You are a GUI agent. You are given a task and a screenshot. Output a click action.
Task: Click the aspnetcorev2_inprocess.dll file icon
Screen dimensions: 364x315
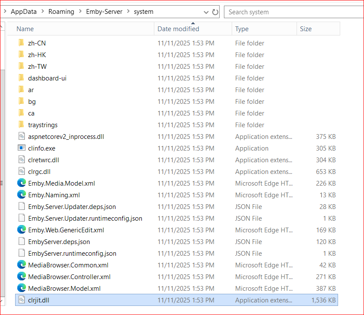pyautogui.click(x=22, y=136)
